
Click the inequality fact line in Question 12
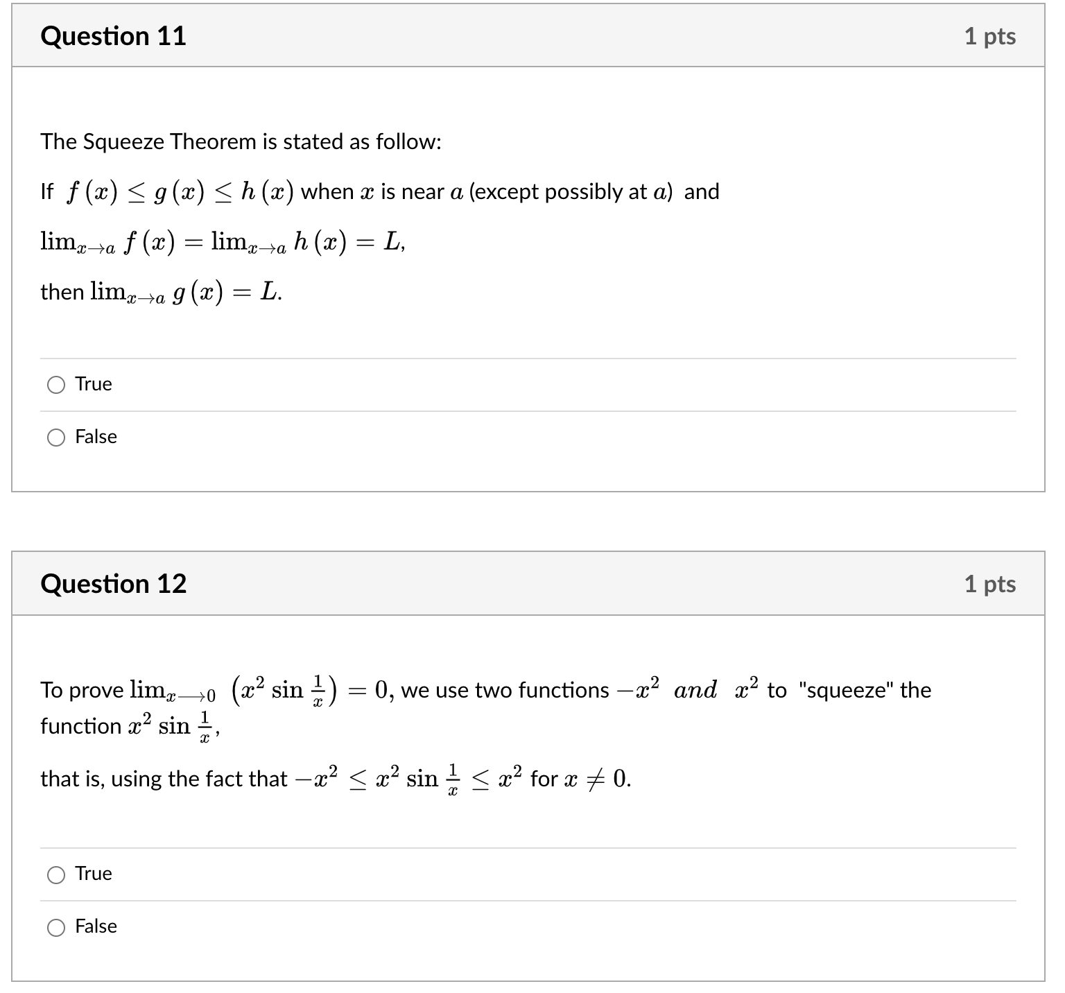(x=335, y=778)
